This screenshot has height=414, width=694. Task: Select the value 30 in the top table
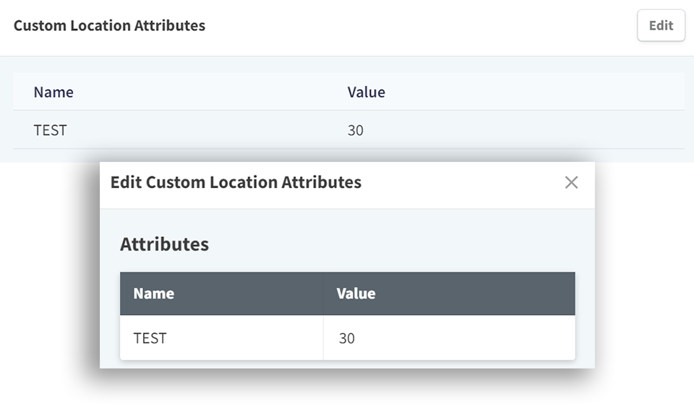click(355, 131)
